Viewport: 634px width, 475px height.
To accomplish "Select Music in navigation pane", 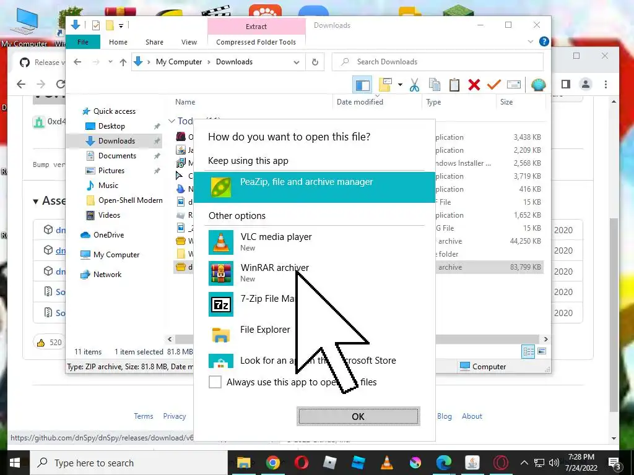I will tap(108, 186).
